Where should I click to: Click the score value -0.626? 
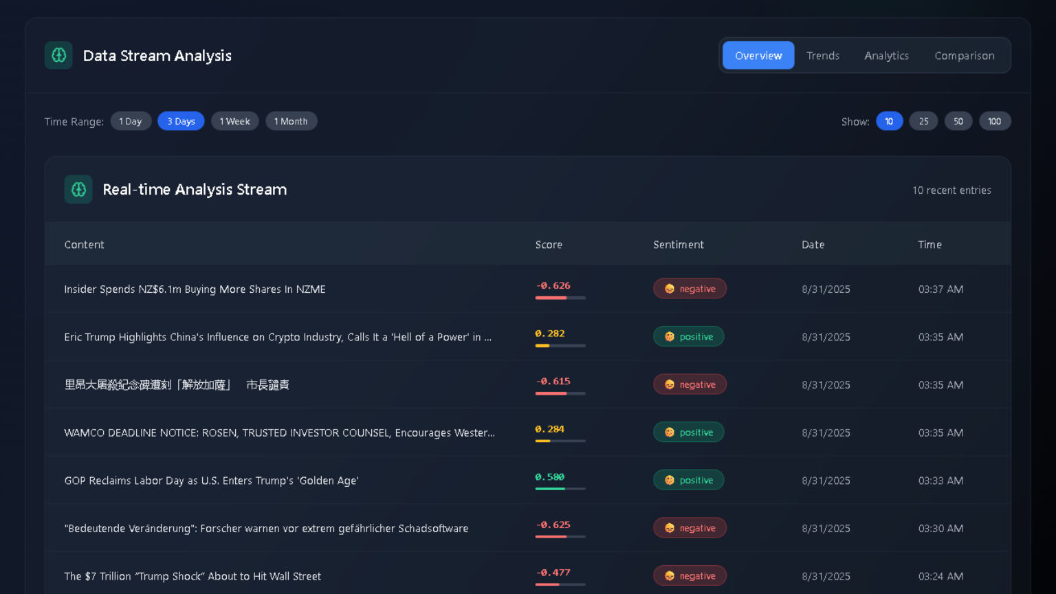553,285
